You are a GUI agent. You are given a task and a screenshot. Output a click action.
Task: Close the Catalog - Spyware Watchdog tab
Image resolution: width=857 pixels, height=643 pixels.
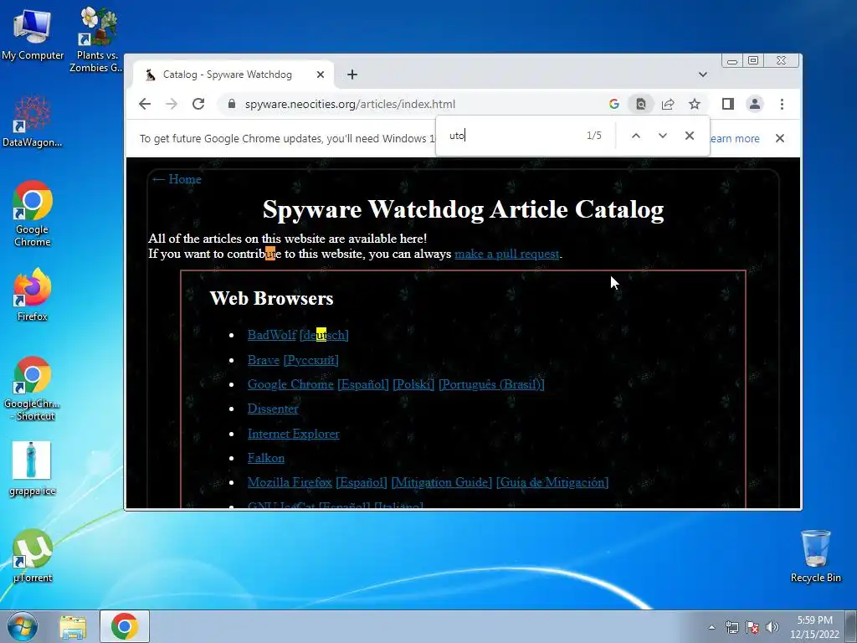coord(321,75)
